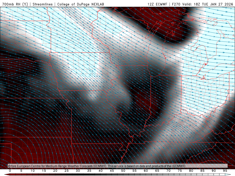This screenshot has width=235, height=176.
Task: Select the 70 label on the RH scale
Action: click(x=168, y=171)
